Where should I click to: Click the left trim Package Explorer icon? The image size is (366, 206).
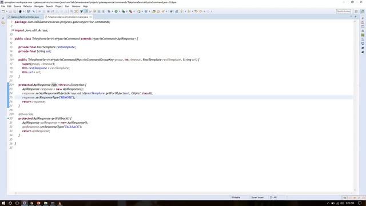tap(3, 23)
